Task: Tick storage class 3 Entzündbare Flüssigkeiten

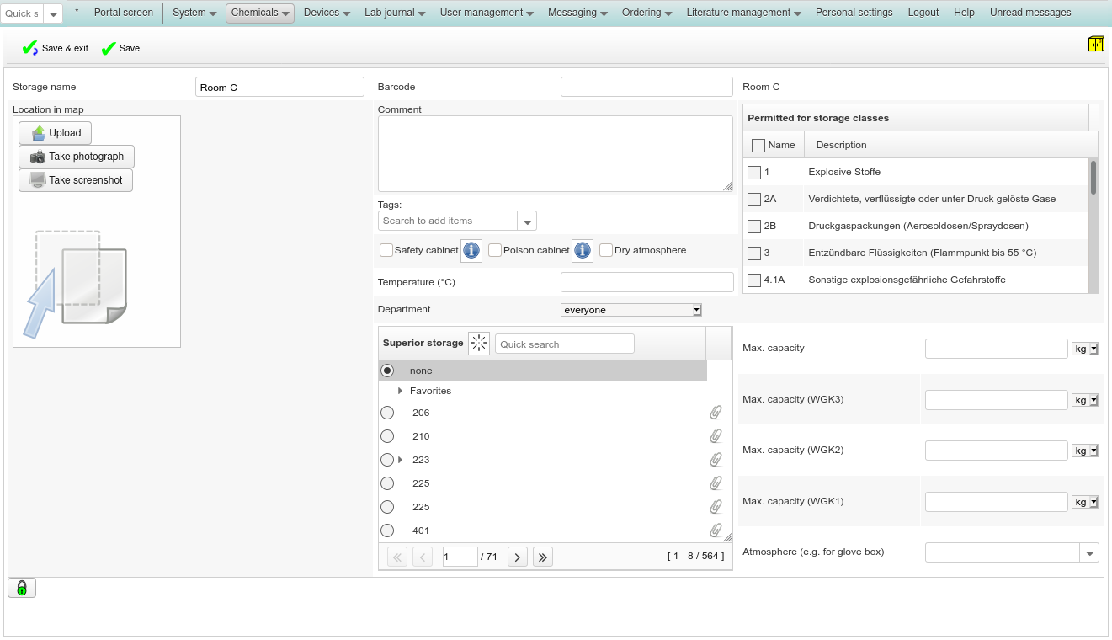Action: click(754, 253)
